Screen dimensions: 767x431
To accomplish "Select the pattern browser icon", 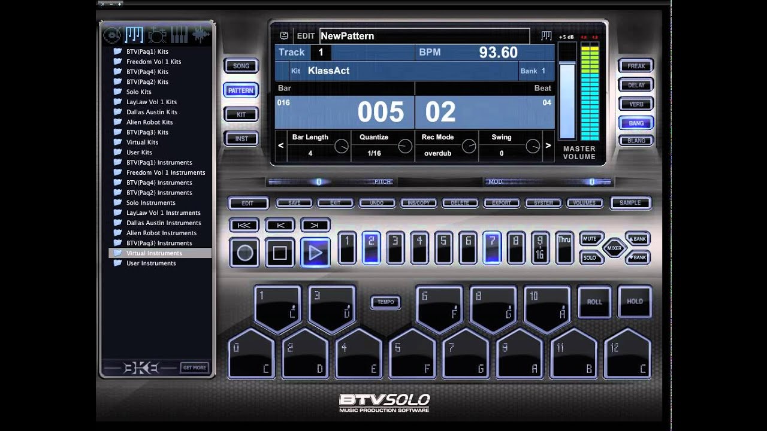I will [134, 35].
